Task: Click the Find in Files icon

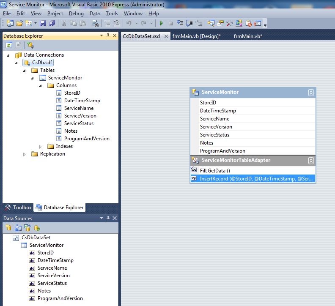Action: [x=95, y=23]
